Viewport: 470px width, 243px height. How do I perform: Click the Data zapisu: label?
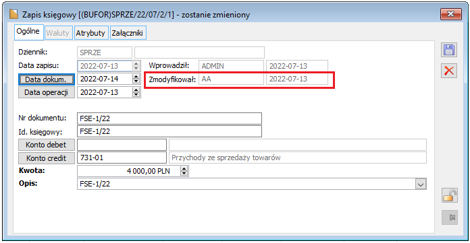(x=38, y=65)
